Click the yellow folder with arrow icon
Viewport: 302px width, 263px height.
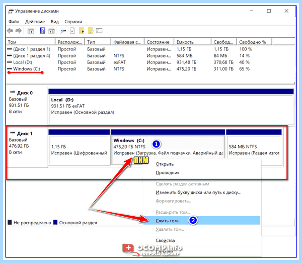point(82,31)
